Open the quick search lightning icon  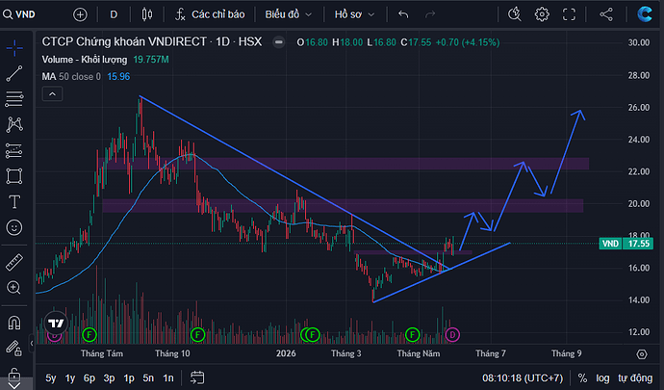tap(515, 14)
